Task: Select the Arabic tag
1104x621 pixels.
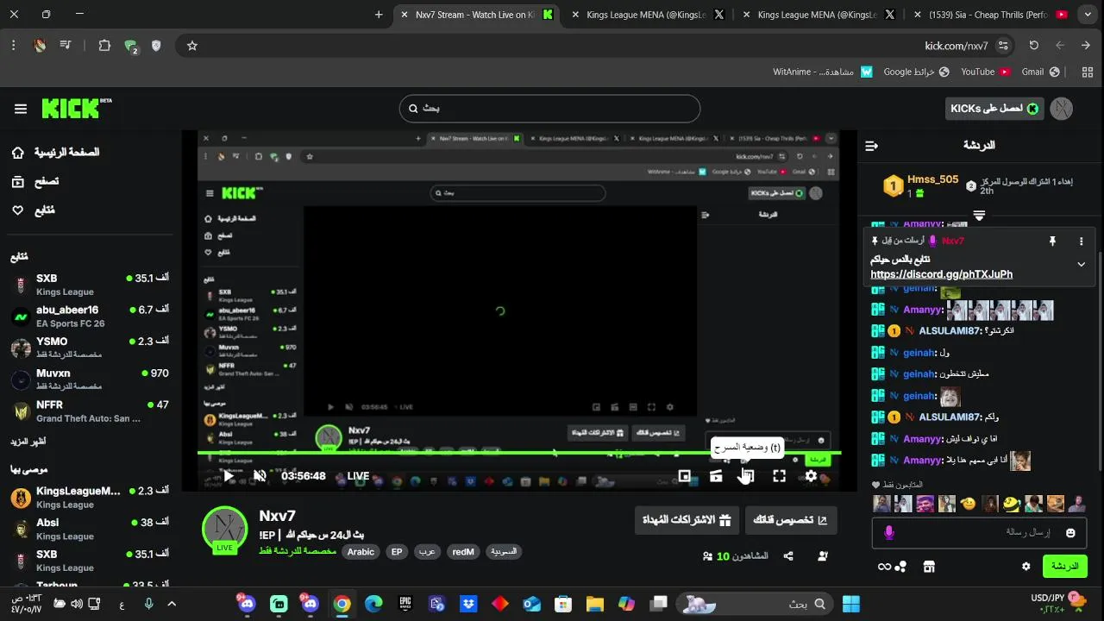Action: 361,552
